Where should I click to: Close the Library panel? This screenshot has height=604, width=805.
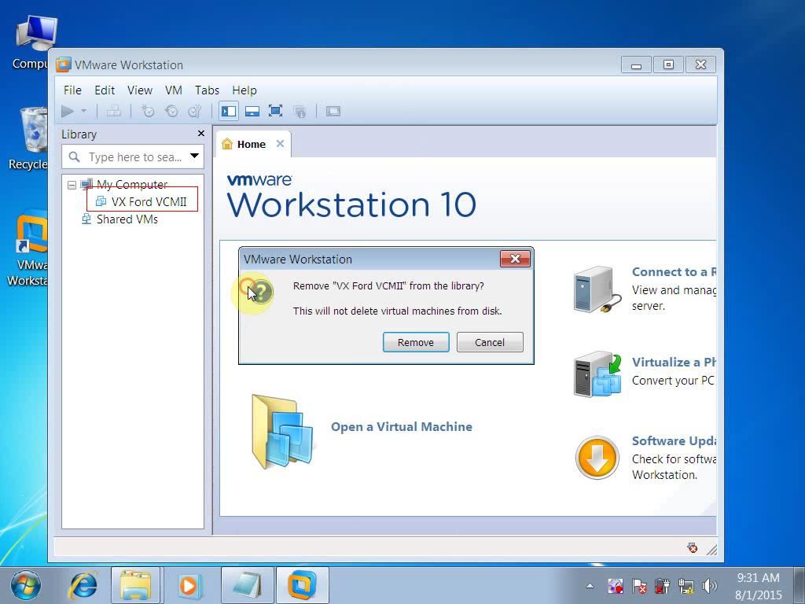coord(200,134)
